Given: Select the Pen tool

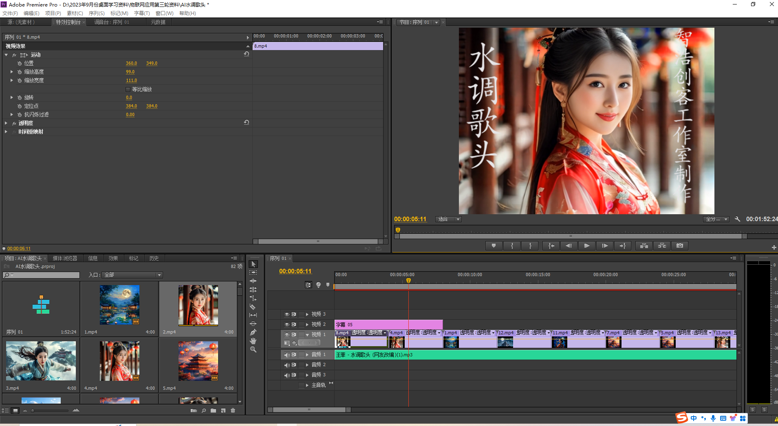Looking at the screenshot, I should click(253, 332).
